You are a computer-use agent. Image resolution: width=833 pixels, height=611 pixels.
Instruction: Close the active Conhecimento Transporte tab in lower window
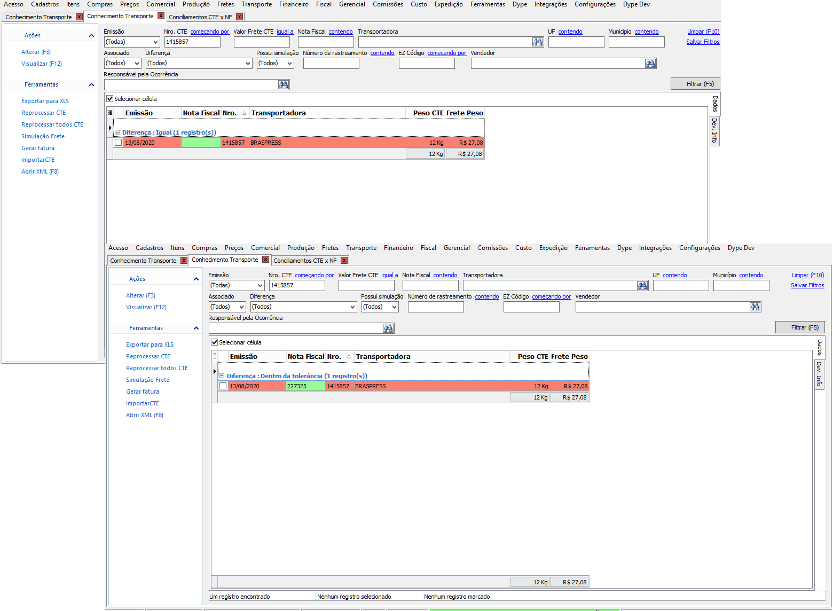[265, 260]
